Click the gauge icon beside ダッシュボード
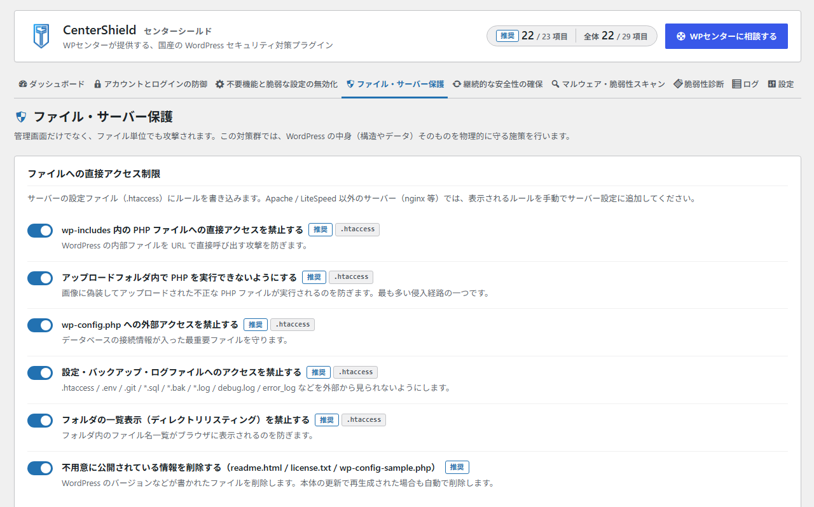Image resolution: width=814 pixels, height=507 pixels. coord(24,84)
